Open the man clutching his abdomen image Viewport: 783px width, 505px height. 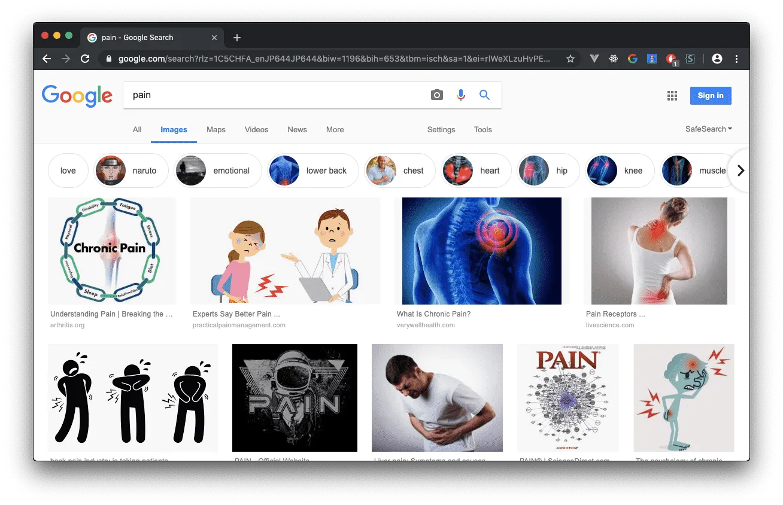[437, 397]
